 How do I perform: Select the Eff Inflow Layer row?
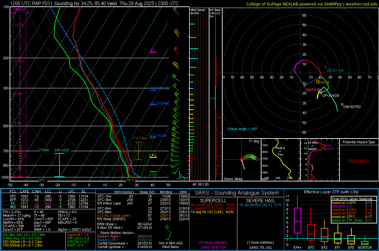143,203
